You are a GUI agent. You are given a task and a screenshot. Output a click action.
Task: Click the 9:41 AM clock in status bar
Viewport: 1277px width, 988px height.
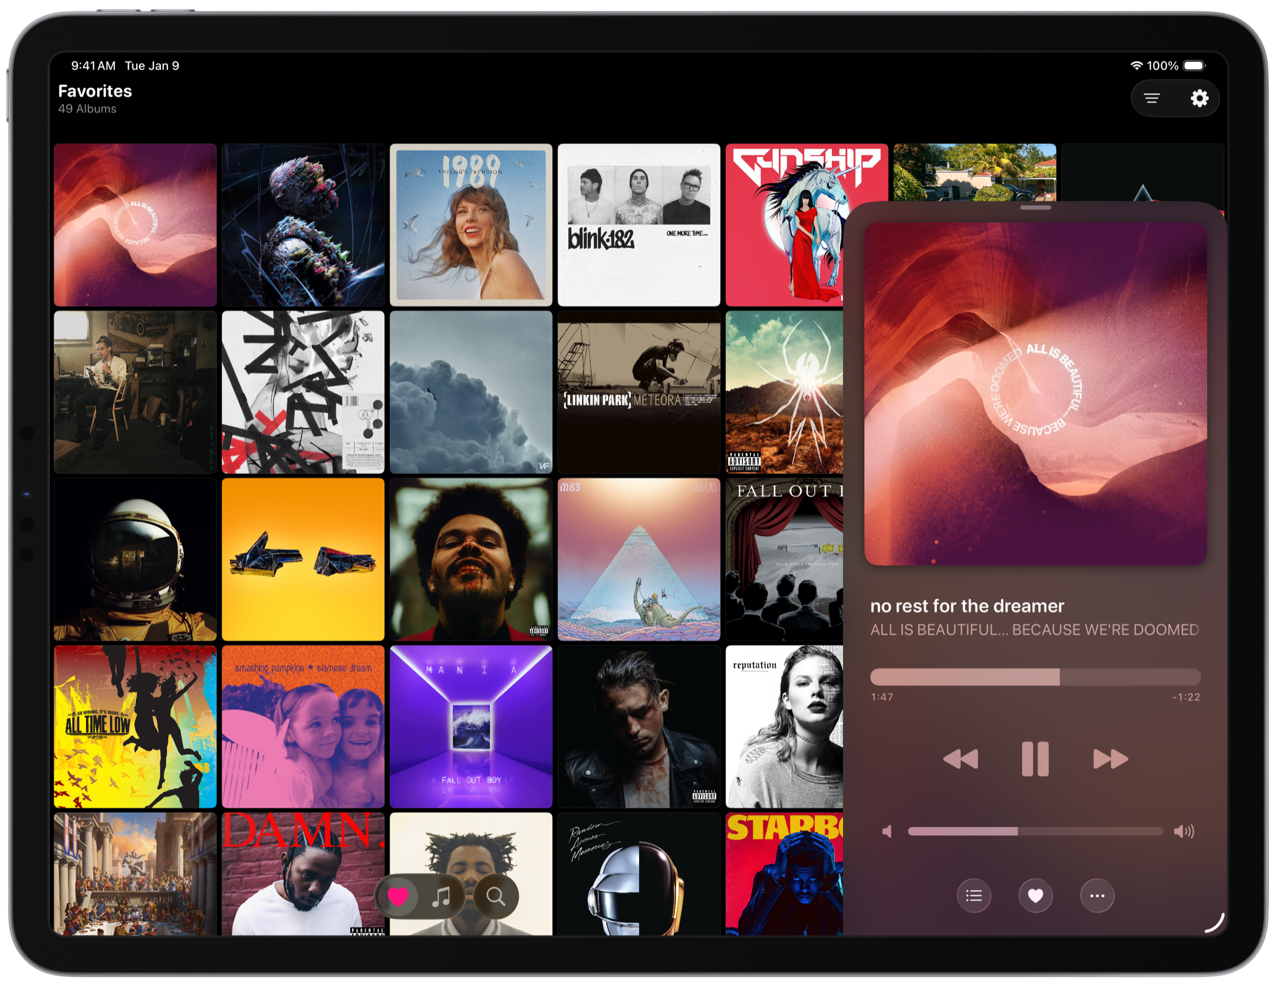[x=93, y=65]
